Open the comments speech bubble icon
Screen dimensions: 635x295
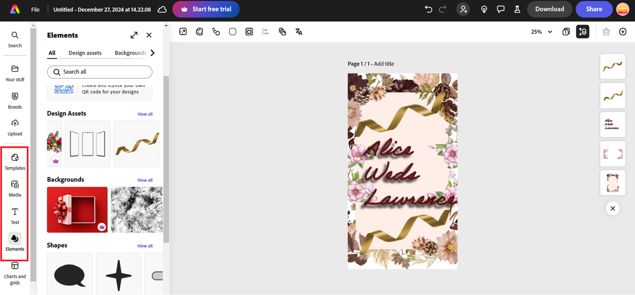coord(501,9)
